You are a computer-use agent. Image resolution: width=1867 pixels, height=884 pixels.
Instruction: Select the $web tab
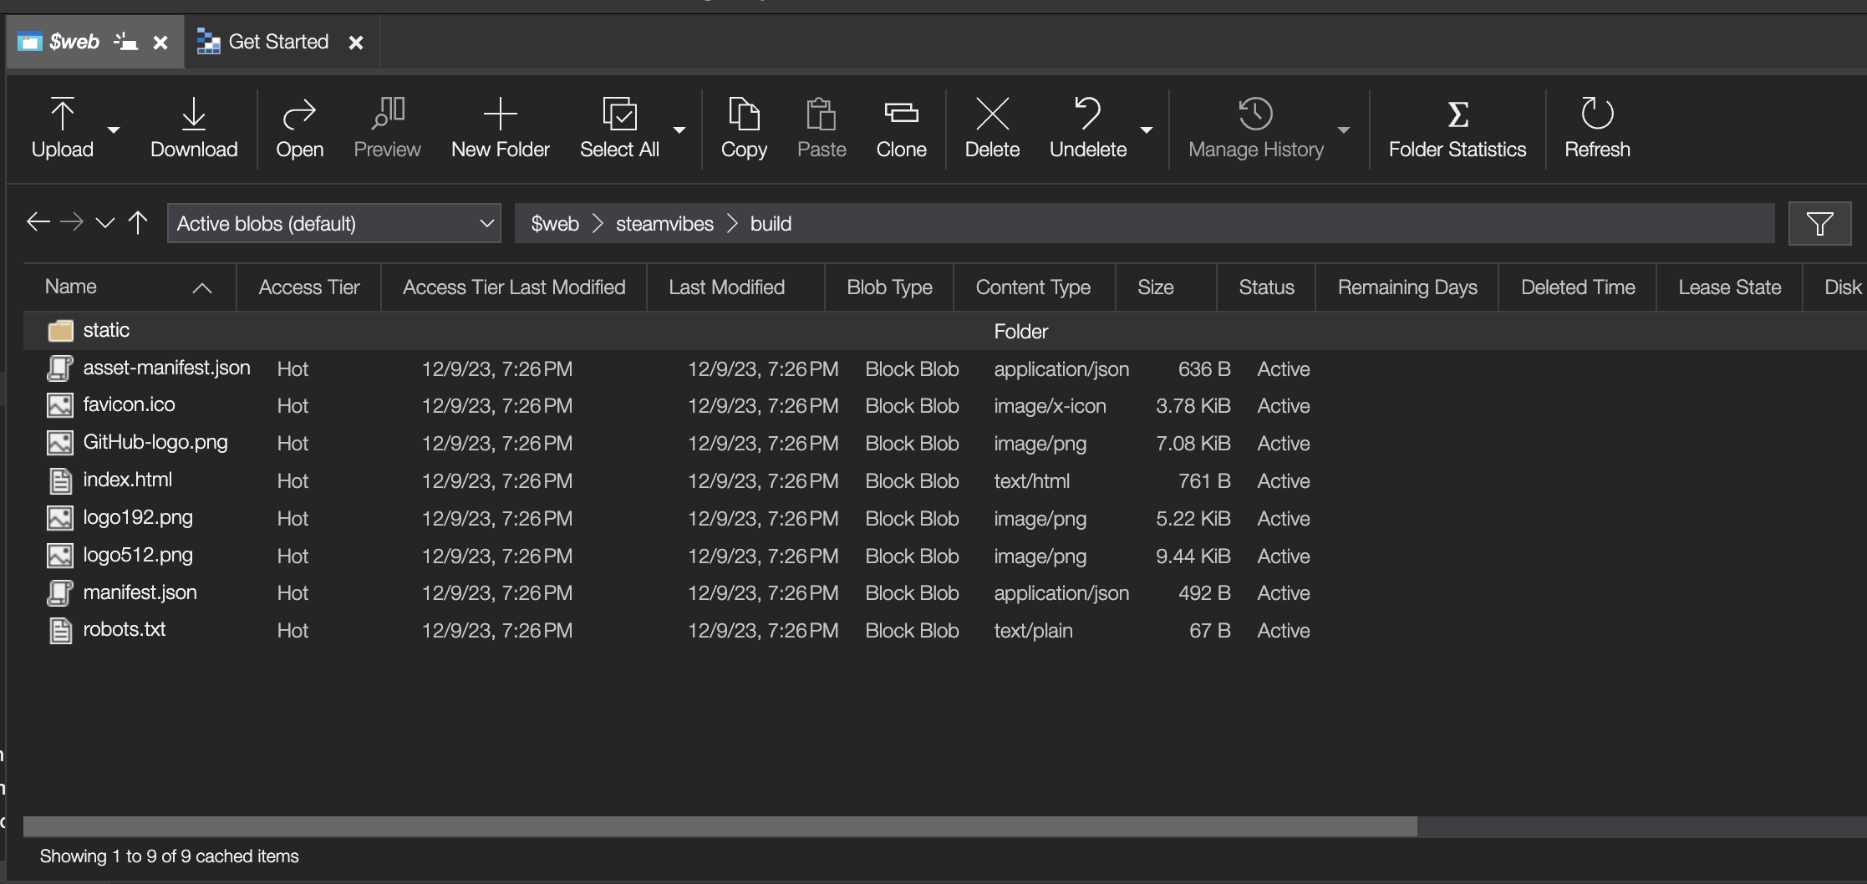pos(74,42)
